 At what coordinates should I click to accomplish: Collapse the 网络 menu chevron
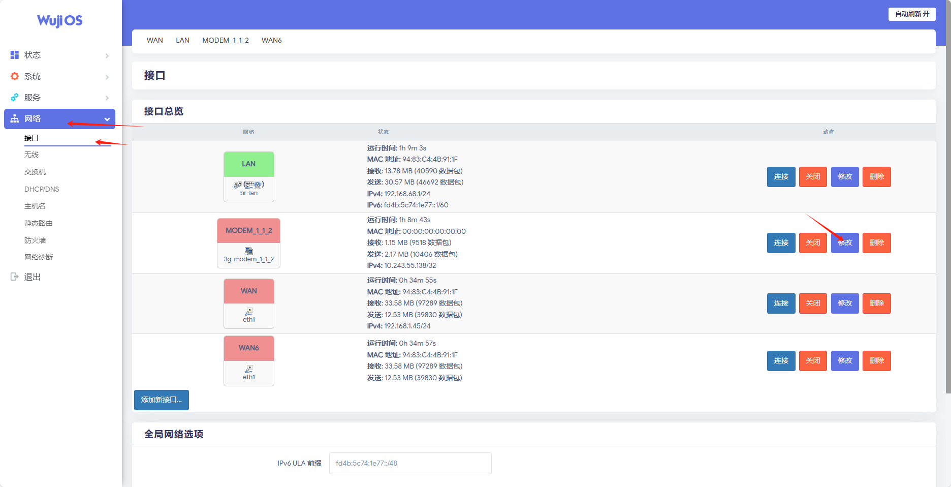[107, 119]
